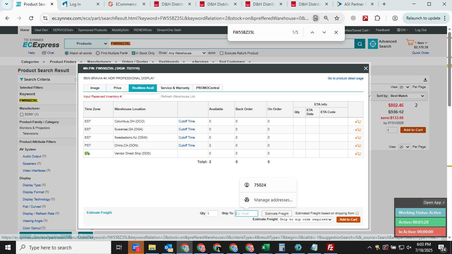This screenshot has height=254, width=452.
Task: Select Match all words radio option
Action: click(67, 53)
